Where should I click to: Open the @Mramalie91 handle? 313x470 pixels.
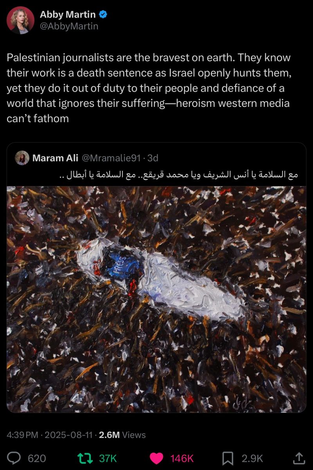[110, 158]
